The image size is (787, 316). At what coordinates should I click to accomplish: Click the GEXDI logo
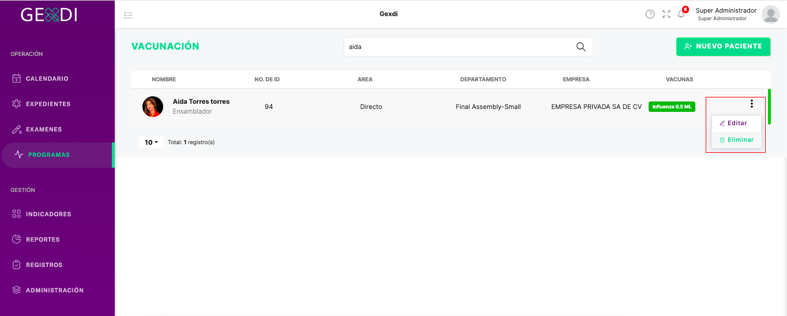[x=49, y=14]
